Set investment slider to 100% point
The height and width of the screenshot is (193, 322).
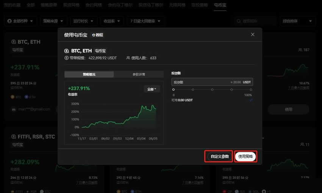click(251, 90)
